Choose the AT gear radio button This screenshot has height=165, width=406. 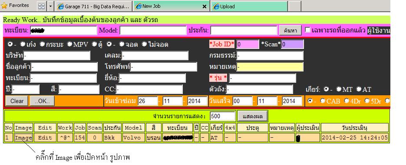[359, 89]
